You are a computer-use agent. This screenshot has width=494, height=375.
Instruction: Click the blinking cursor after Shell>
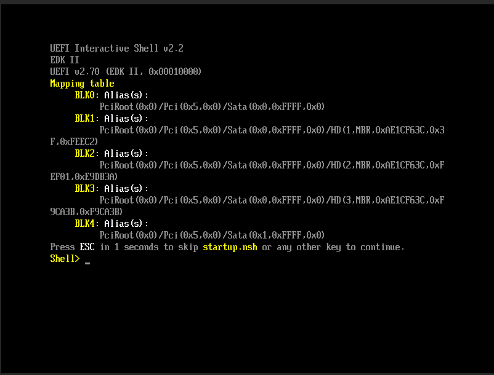coord(87,262)
